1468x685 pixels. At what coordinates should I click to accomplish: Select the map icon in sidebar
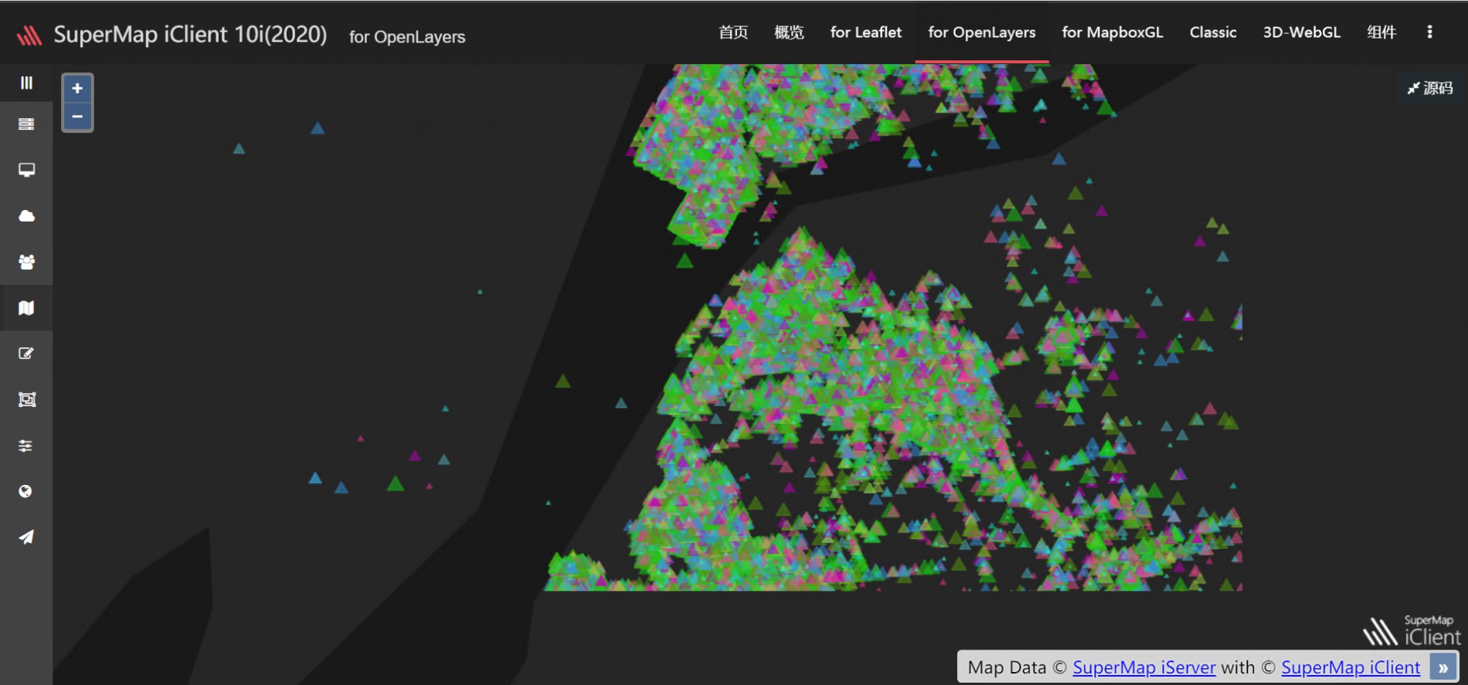click(x=26, y=308)
